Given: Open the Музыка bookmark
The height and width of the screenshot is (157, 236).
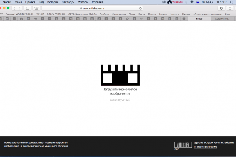Looking at the screenshot, I should point(186,14).
